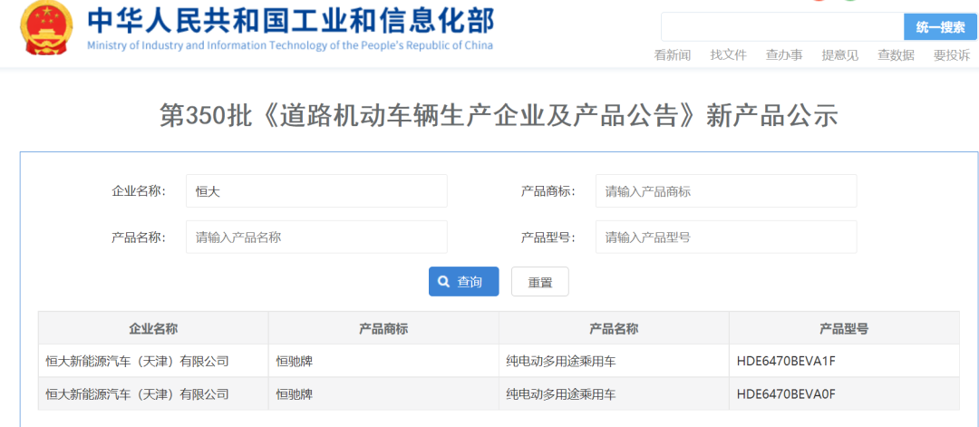Click the 统一搜索 search button
The image size is (979, 427).
(x=940, y=27)
